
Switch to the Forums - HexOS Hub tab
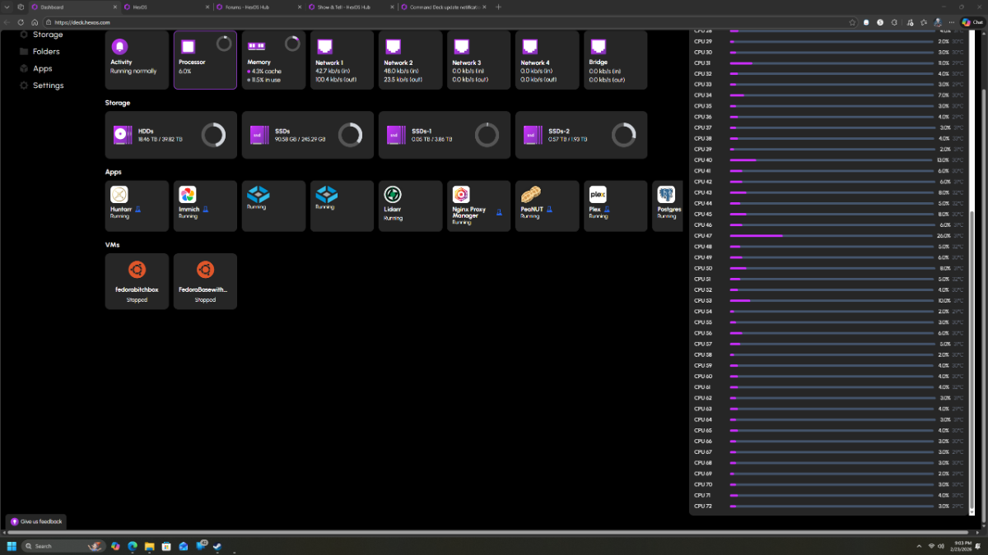coord(255,7)
